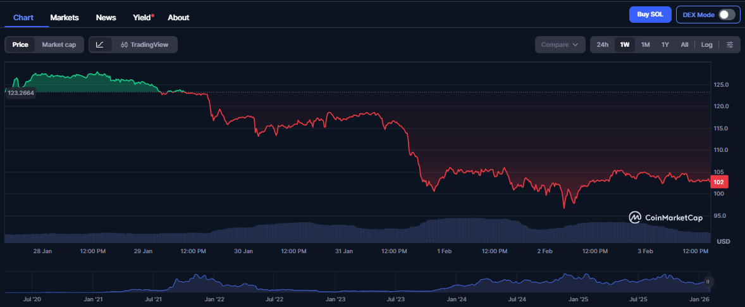Click the 95.0 price axis label
The width and height of the screenshot is (745, 307).
(721, 216)
